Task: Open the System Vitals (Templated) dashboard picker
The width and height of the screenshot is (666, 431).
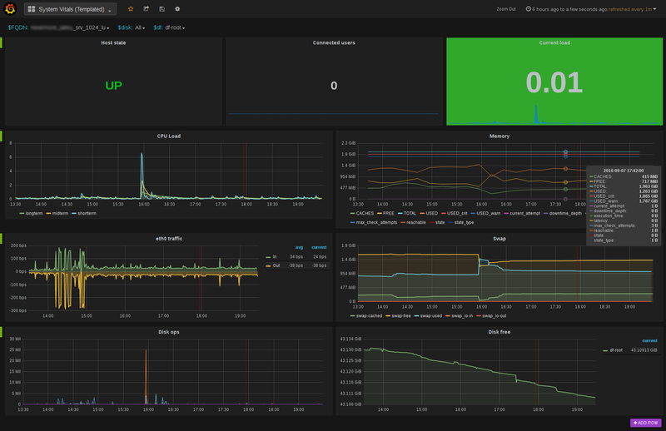Action: (70, 9)
